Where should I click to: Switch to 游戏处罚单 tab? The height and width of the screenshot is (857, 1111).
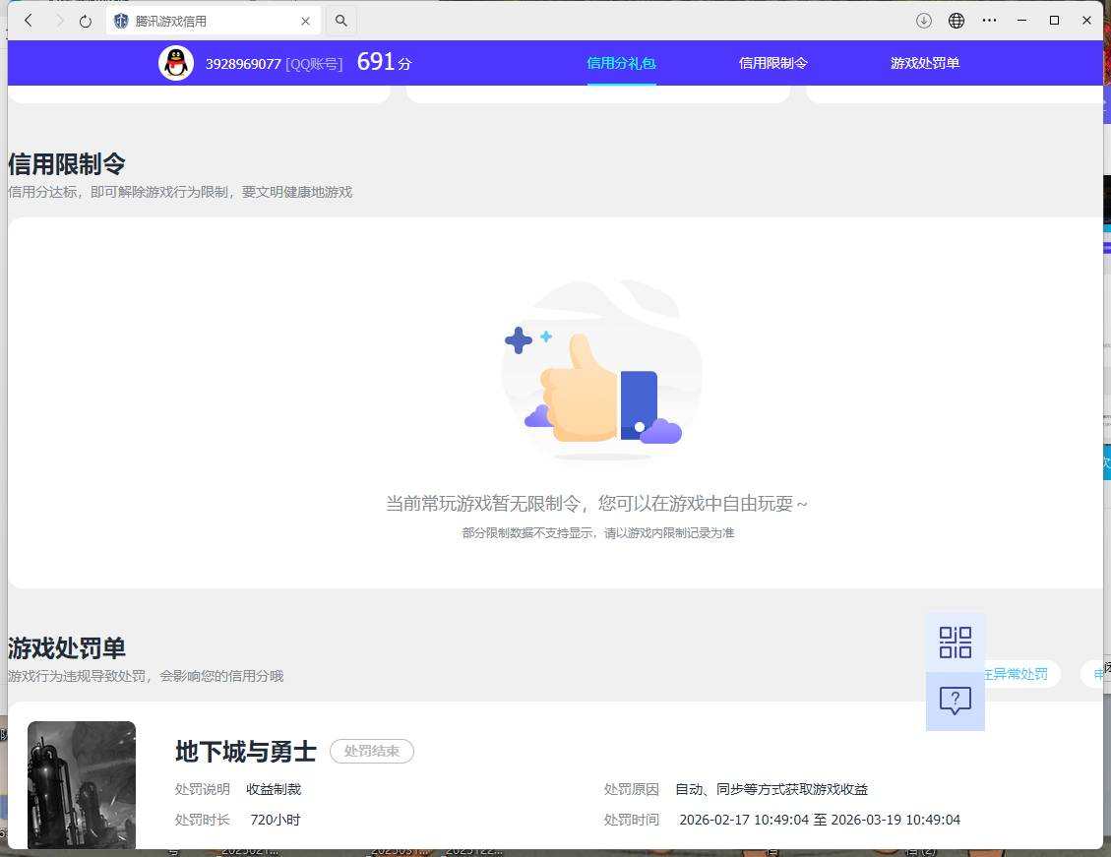925,63
